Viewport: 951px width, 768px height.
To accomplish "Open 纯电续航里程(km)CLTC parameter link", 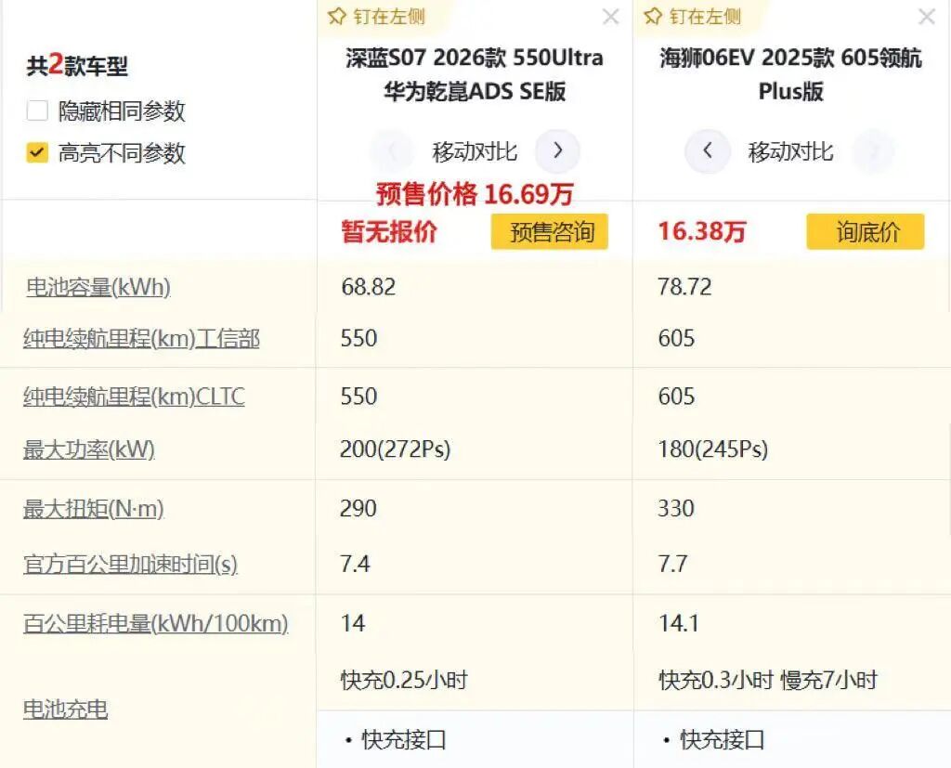I will [134, 397].
